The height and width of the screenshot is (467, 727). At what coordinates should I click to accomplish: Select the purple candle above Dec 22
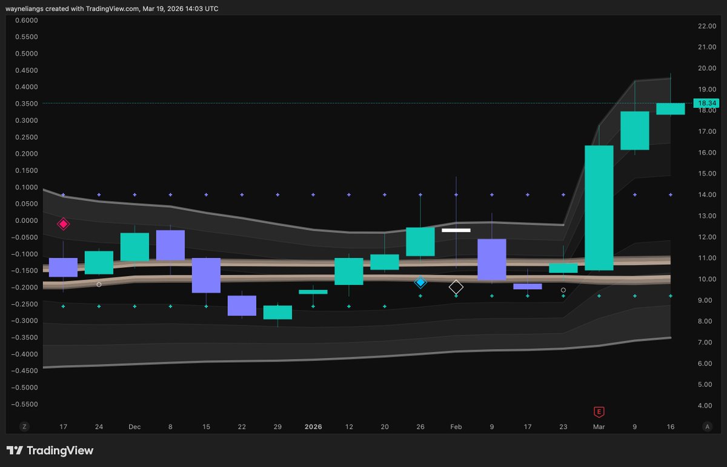pyautogui.click(x=242, y=306)
